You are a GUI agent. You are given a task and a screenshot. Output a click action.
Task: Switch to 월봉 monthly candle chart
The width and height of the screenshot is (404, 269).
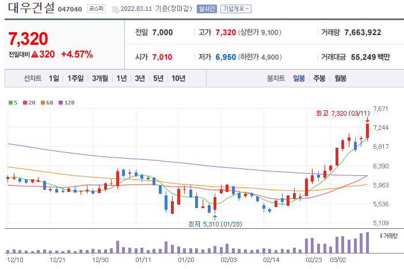(340, 78)
